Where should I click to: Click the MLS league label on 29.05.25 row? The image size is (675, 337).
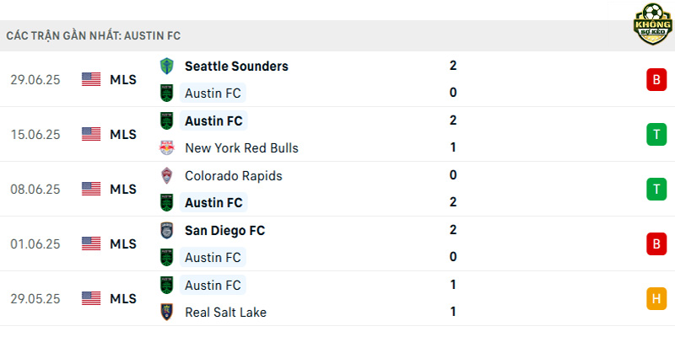click(x=123, y=299)
